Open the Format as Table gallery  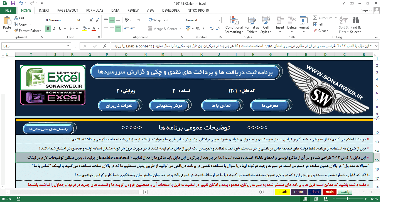tap(252, 25)
